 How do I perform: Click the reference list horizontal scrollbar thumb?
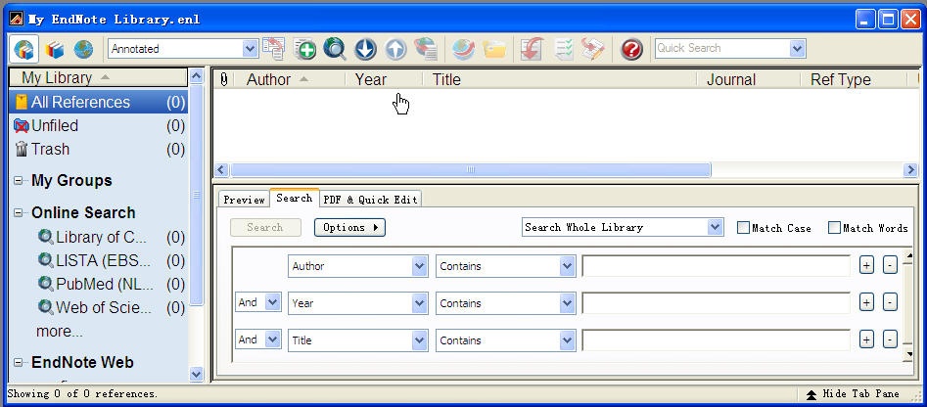[x=471, y=170]
